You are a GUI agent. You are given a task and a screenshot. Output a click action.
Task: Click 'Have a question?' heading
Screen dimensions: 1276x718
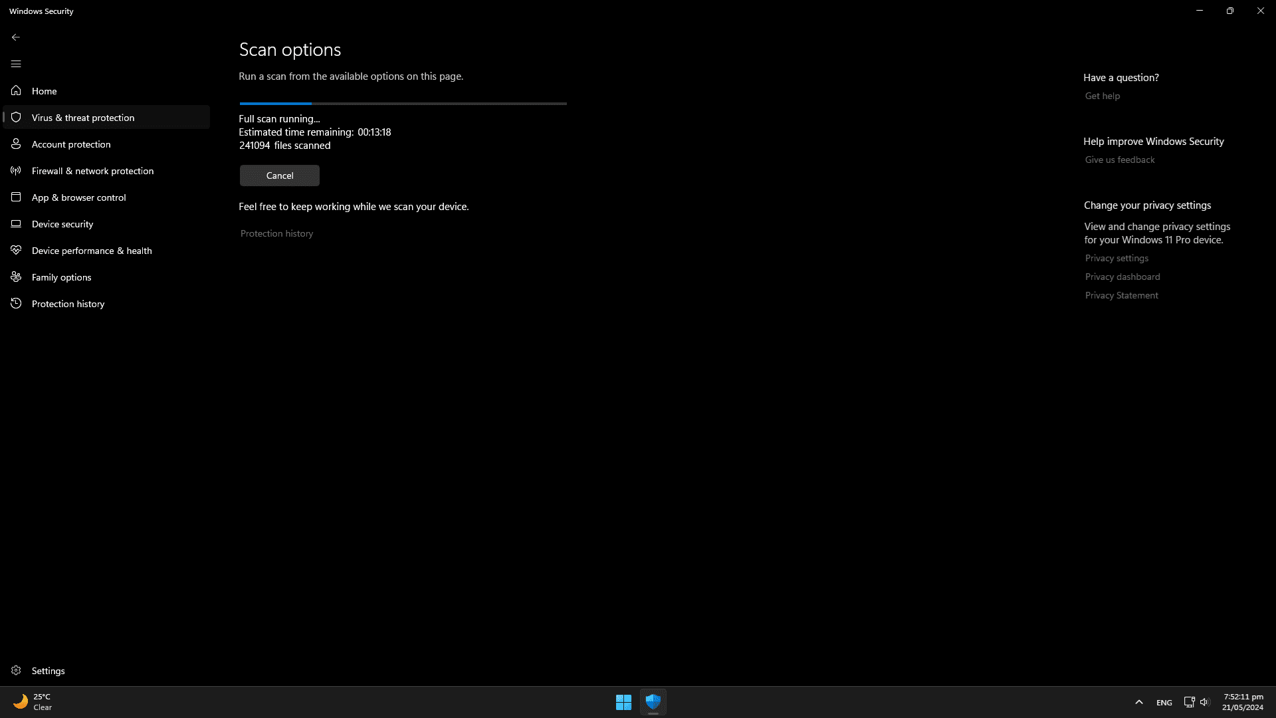tap(1120, 77)
